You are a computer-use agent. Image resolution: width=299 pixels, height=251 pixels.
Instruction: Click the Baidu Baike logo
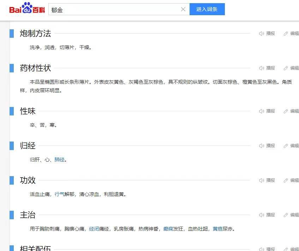(x=27, y=8)
